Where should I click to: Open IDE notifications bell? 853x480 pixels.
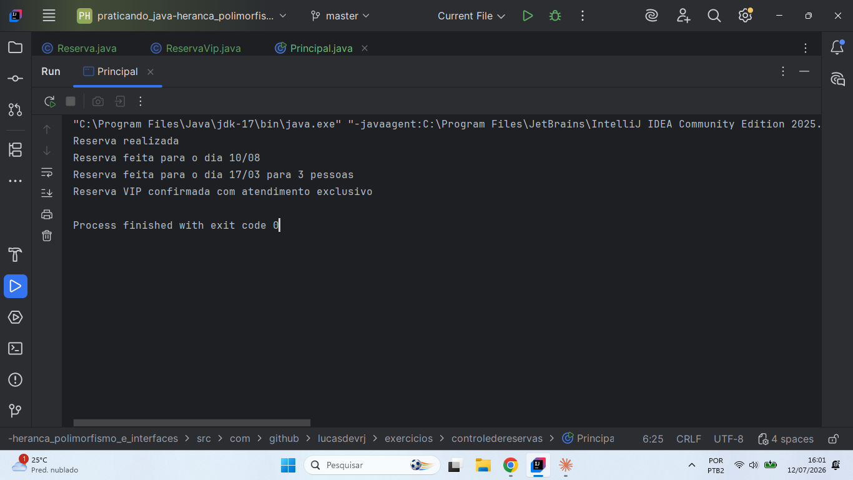click(837, 47)
